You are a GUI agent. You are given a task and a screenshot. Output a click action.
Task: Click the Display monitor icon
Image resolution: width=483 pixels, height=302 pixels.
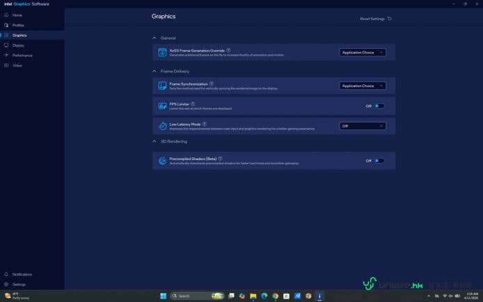pos(6,45)
